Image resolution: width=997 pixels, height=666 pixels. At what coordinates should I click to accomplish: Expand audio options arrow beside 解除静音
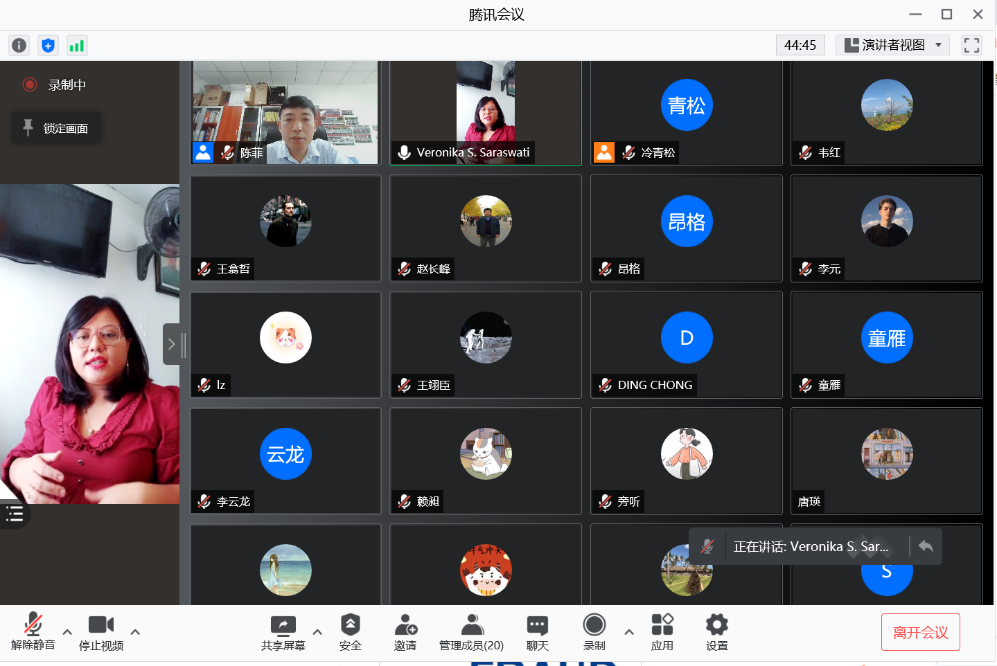point(67,632)
